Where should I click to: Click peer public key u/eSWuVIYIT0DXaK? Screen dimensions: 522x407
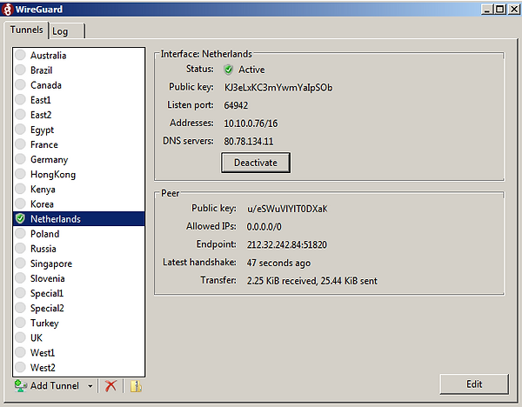click(x=287, y=209)
